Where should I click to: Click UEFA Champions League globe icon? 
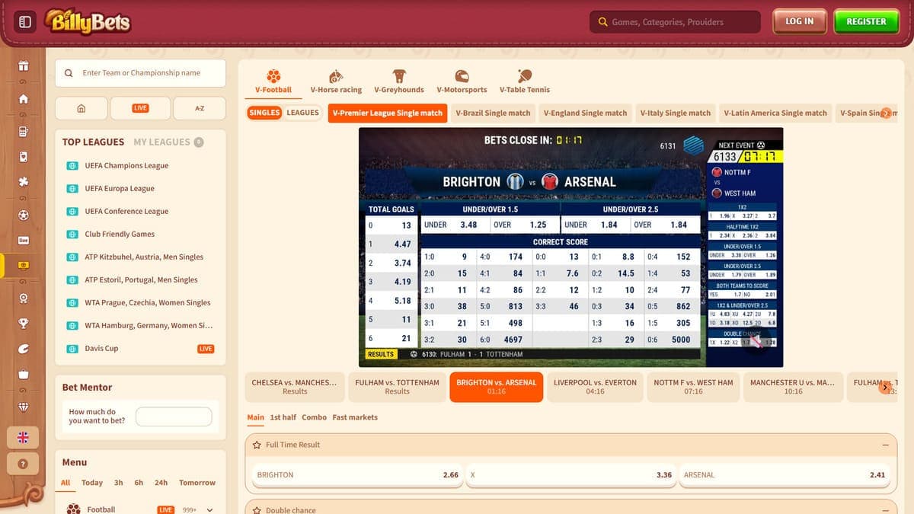pos(72,165)
